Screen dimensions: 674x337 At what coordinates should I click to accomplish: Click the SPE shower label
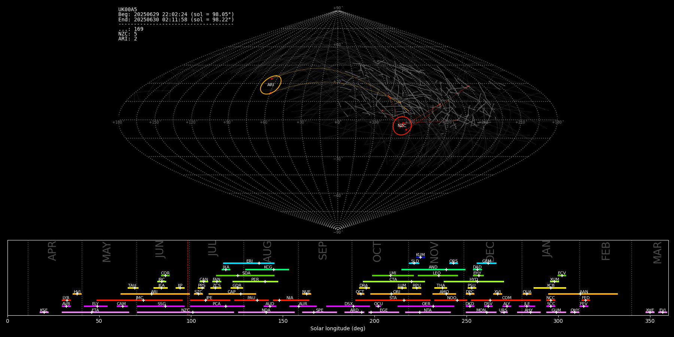tap(319, 310)
